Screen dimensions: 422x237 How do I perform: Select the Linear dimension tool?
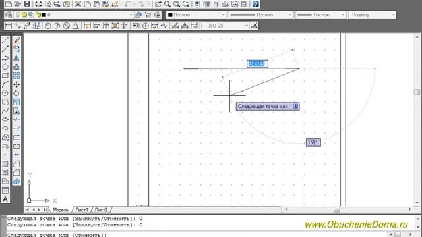pos(9,26)
